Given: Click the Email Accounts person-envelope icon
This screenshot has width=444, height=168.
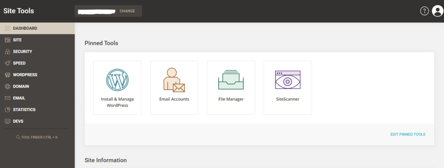Looking at the screenshot, I should pos(174,80).
